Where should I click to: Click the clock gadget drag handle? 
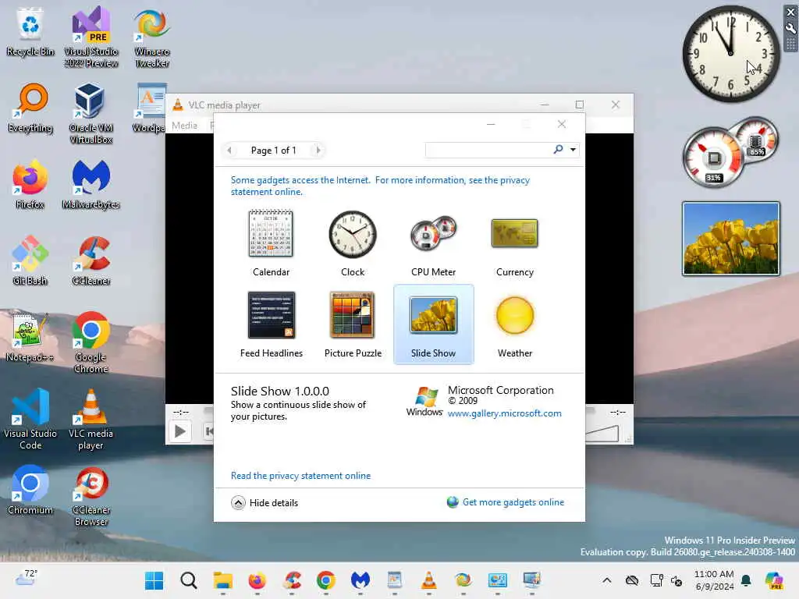point(790,44)
